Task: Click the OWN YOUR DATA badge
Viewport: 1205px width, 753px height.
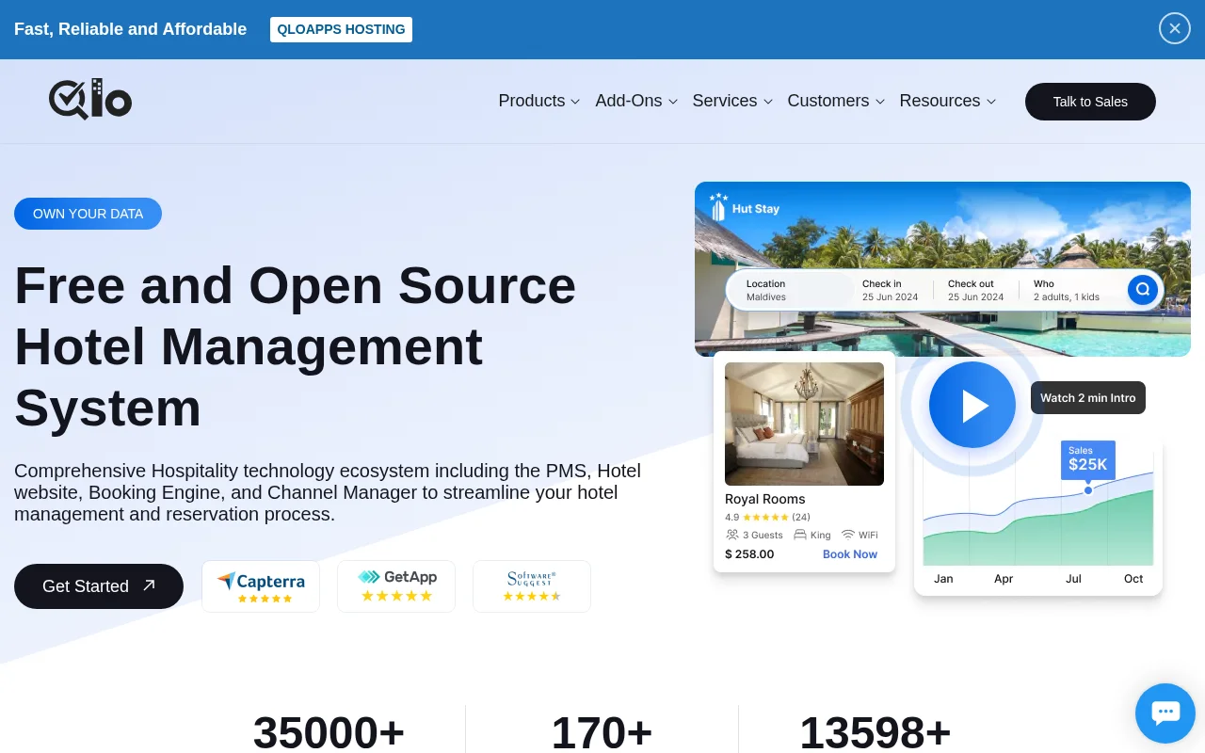Action: 88,214
